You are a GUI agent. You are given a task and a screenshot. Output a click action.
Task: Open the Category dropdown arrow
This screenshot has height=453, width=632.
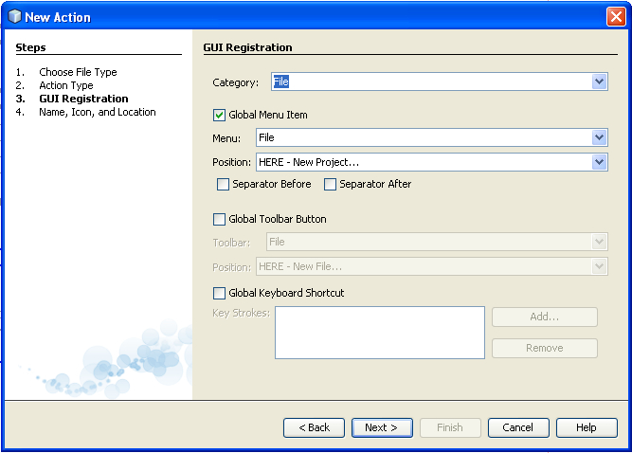[x=600, y=82]
